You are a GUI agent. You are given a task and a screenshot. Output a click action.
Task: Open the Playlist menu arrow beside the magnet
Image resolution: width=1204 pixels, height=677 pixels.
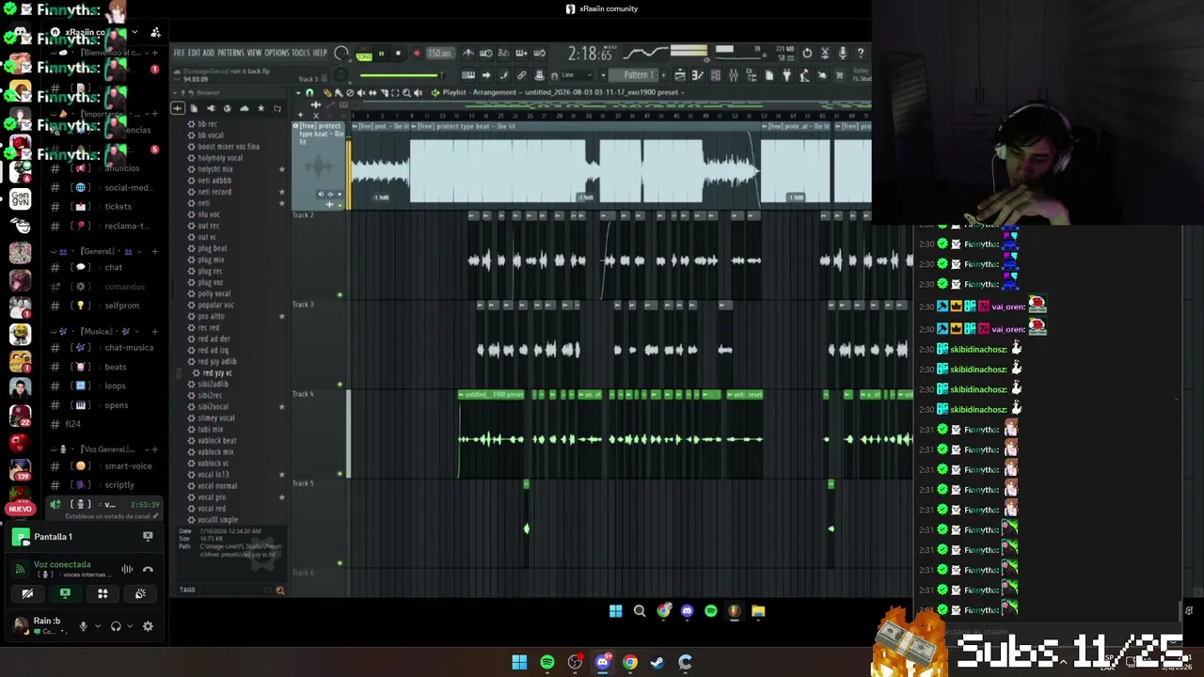(298, 92)
